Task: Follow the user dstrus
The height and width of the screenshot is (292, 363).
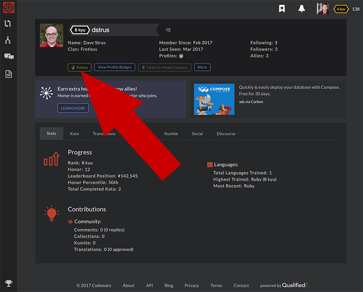Action: coord(79,67)
